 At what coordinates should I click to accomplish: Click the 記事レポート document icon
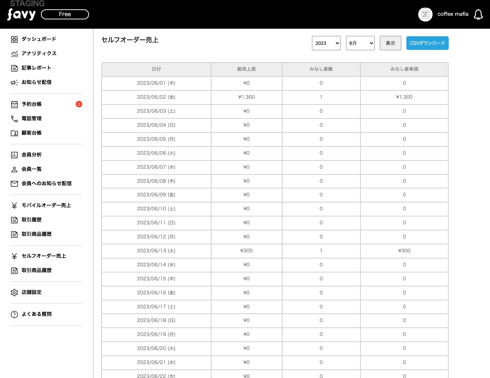pyautogui.click(x=14, y=68)
